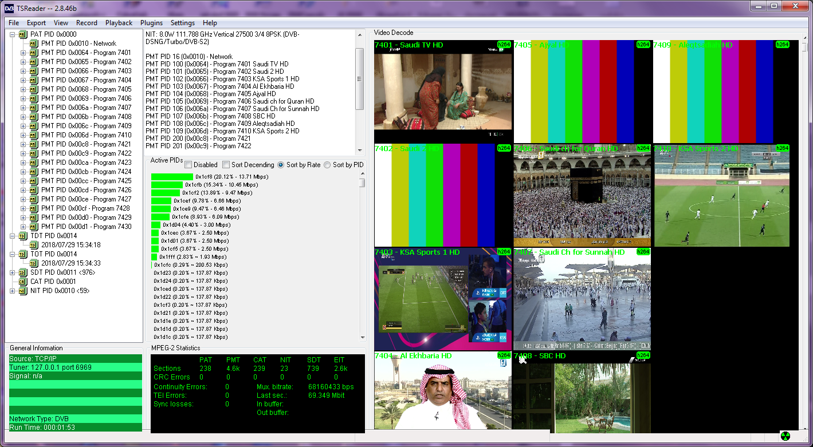Click the PMT icon beside Program 7424

pyautogui.click(x=34, y=172)
